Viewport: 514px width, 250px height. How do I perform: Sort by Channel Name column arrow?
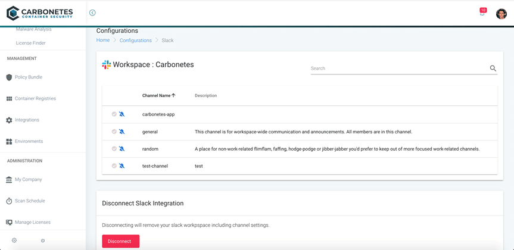[x=173, y=95]
